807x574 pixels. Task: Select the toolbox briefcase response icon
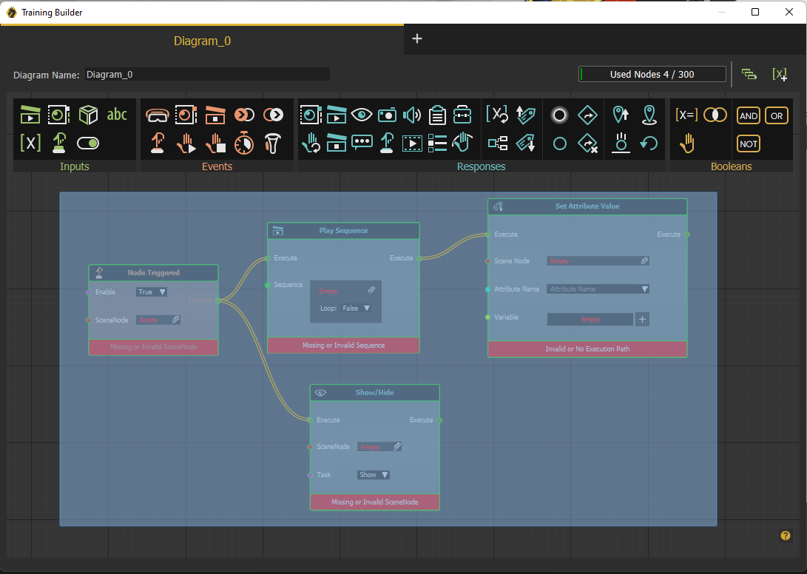462,115
